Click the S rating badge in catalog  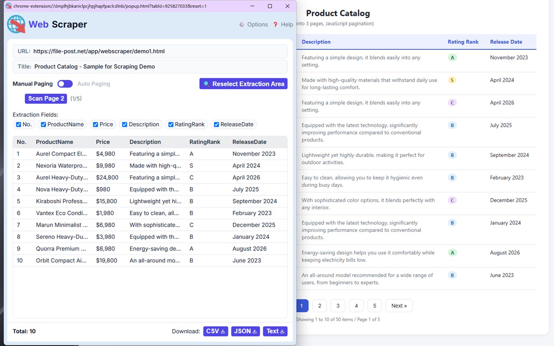[x=452, y=80]
